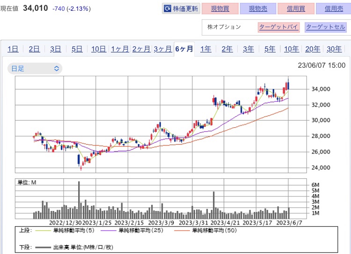Image resolution: width=351 pixels, height=254 pixels.
Task: Select the active 6ヶ月 tab
Action: point(184,49)
